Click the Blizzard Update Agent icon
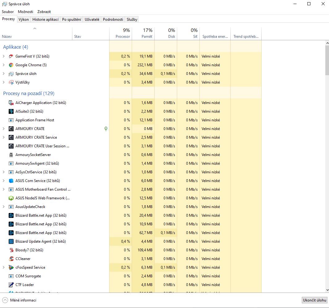Screen dimensions: 329x308 pos(11,241)
